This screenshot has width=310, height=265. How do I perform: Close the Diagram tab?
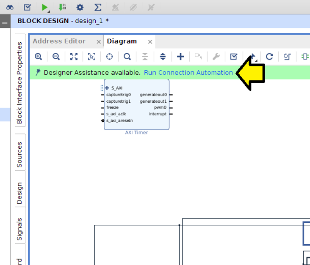(x=150, y=41)
